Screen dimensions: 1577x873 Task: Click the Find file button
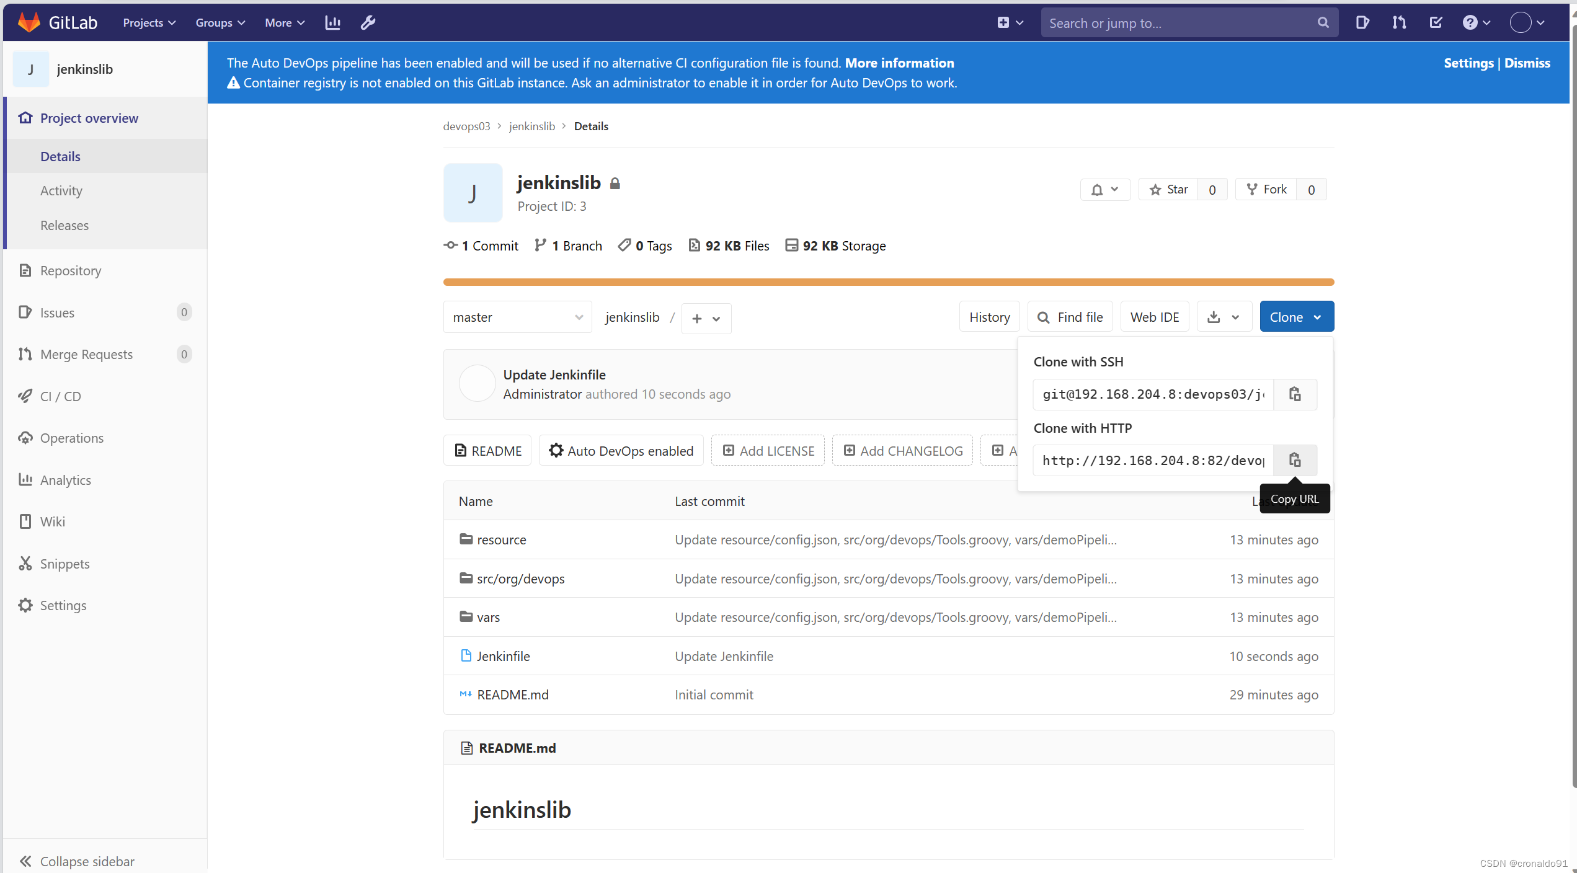(1070, 317)
